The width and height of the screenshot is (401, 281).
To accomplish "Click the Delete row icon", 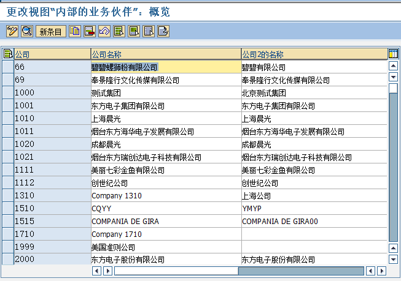I will click(90, 31).
